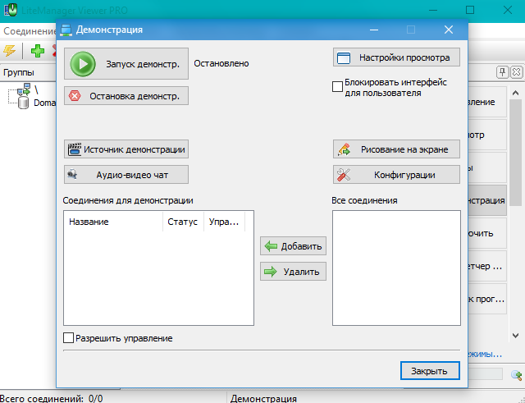Screen dimensions: 525x403
Task: Click the LiteManager Viewer app icon in title bar
Action: tap(11, 10)
